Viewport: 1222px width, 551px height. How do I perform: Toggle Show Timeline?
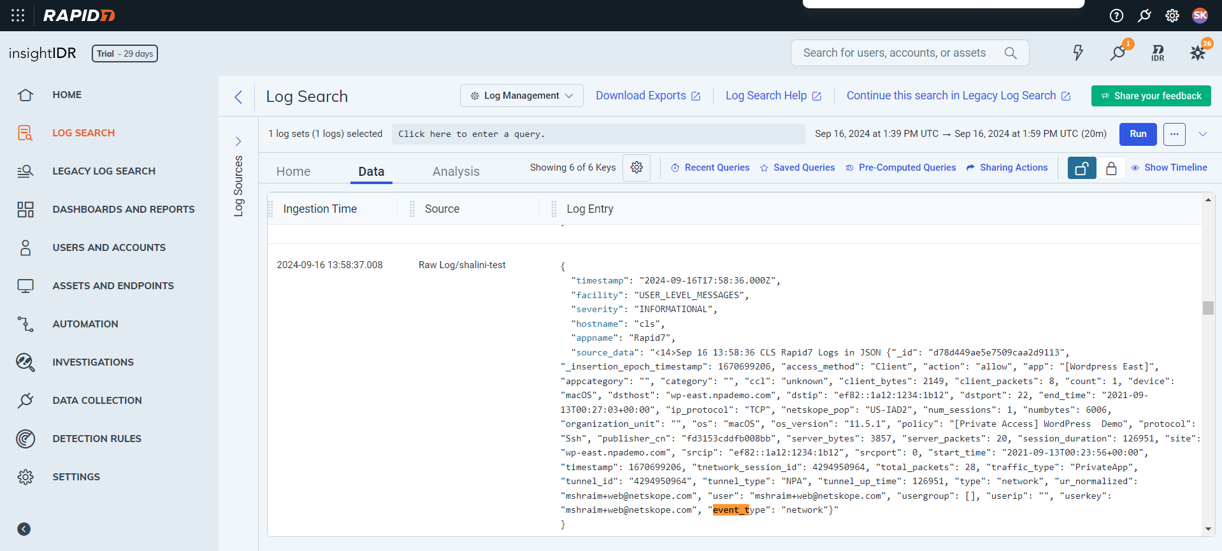1169,168
